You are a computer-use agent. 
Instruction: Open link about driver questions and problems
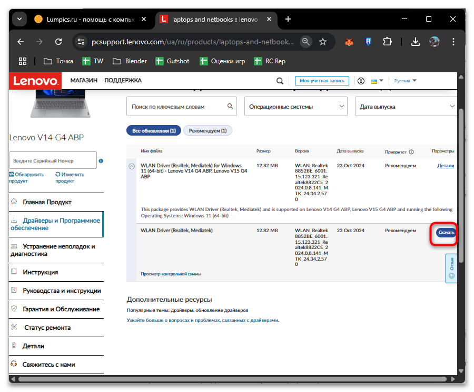click(203, 320)
